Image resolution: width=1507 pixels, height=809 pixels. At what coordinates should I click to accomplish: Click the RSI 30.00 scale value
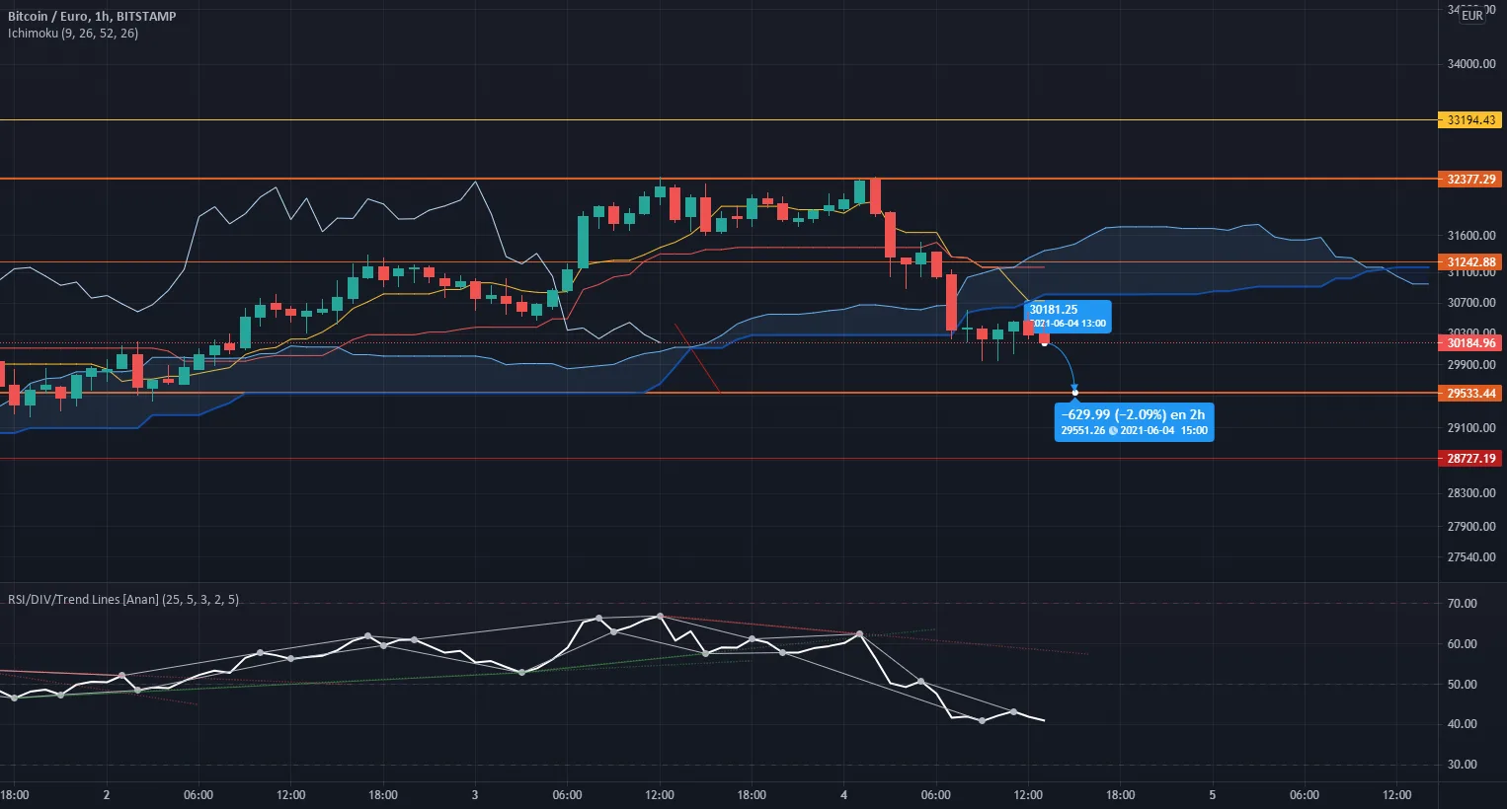coord(1463,765)
